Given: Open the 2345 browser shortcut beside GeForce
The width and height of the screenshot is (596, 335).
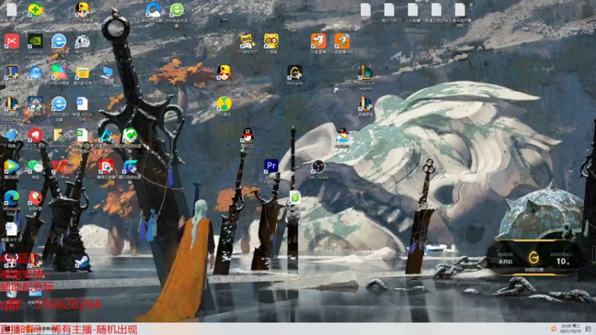Looking at the screenshot, I should click(59, 41).
